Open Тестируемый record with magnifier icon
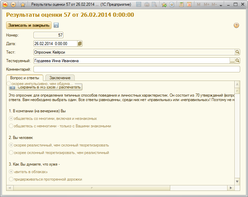The width and height of the screenshot is (248, 197). click(x=237, y=60)
